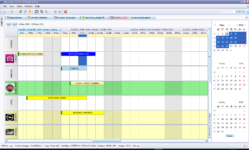The image size is (249, 150).
Task: Open the File menu
Action: coord(5,6)
